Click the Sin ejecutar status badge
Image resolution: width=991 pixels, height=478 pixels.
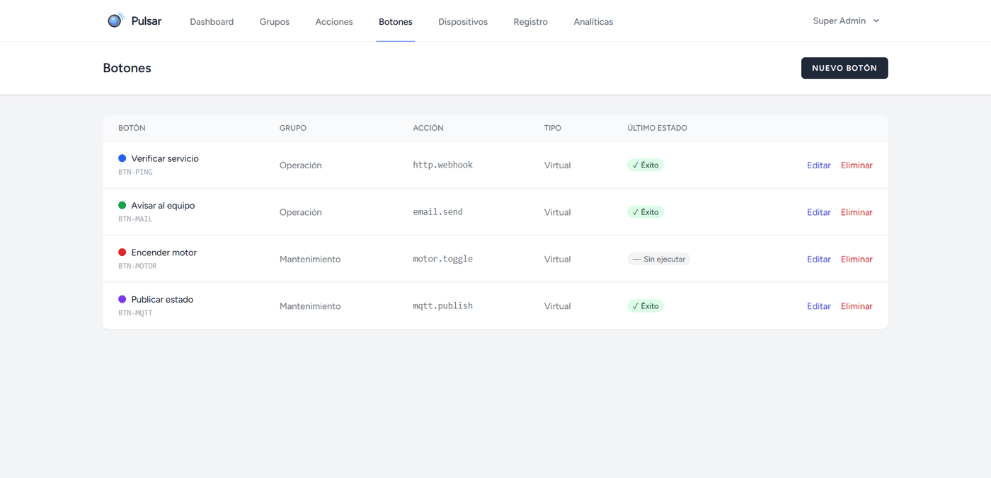658,259
